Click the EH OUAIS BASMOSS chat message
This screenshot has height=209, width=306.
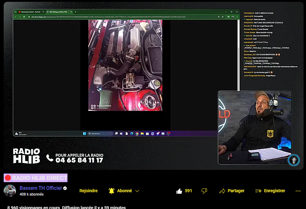(262, 55)
